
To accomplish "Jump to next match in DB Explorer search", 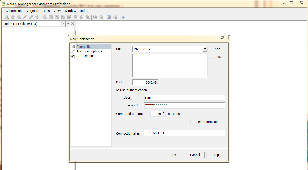I will tap(68, 24).
